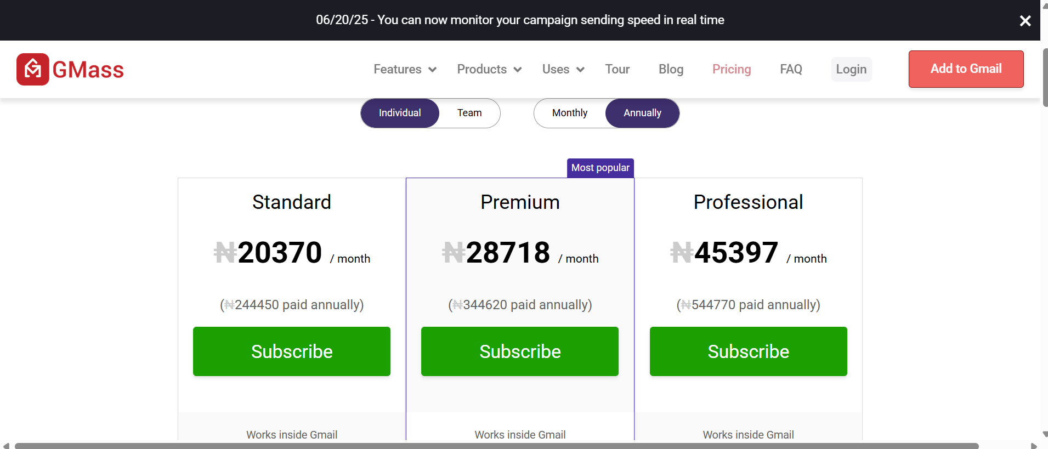The height and width of the screenshot is (449, 1048).
Task: Subscribe to the Standard plan
Action: coord(291,351)
